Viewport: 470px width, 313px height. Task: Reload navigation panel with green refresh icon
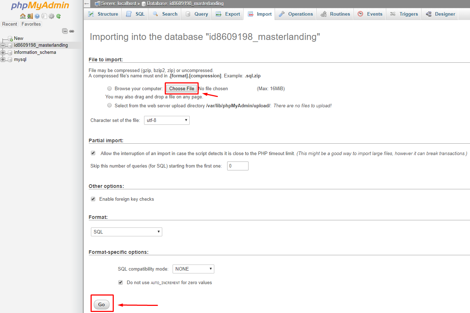[58, 16]
